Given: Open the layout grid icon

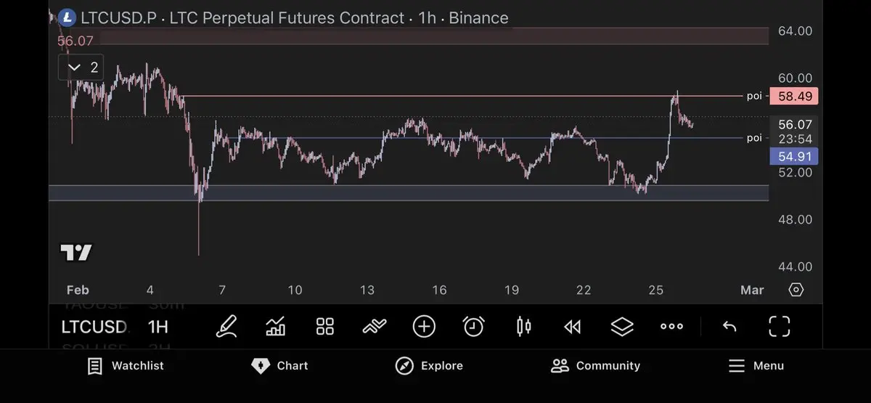Looking at the screenshot, I should point(325,327).
